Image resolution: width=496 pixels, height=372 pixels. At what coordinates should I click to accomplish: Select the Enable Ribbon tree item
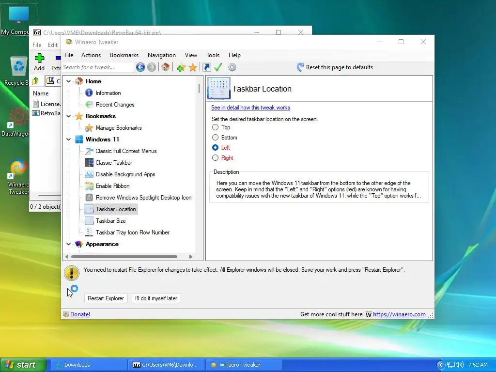click(112, 186)
